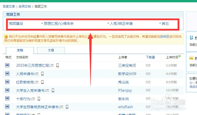Click the 上传者 column header

click(x=123, y=57)
